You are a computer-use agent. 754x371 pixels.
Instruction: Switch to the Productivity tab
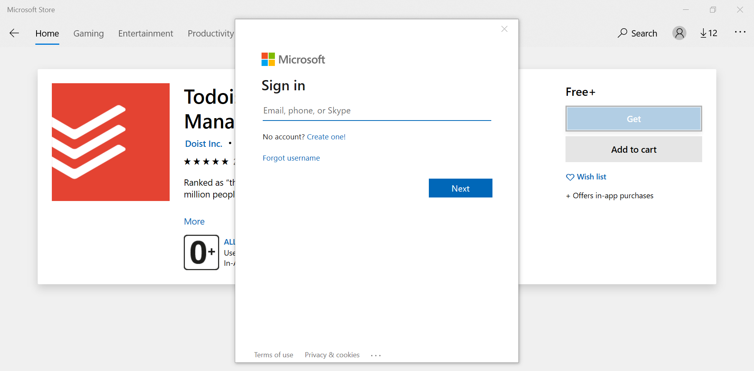(210, 33)
